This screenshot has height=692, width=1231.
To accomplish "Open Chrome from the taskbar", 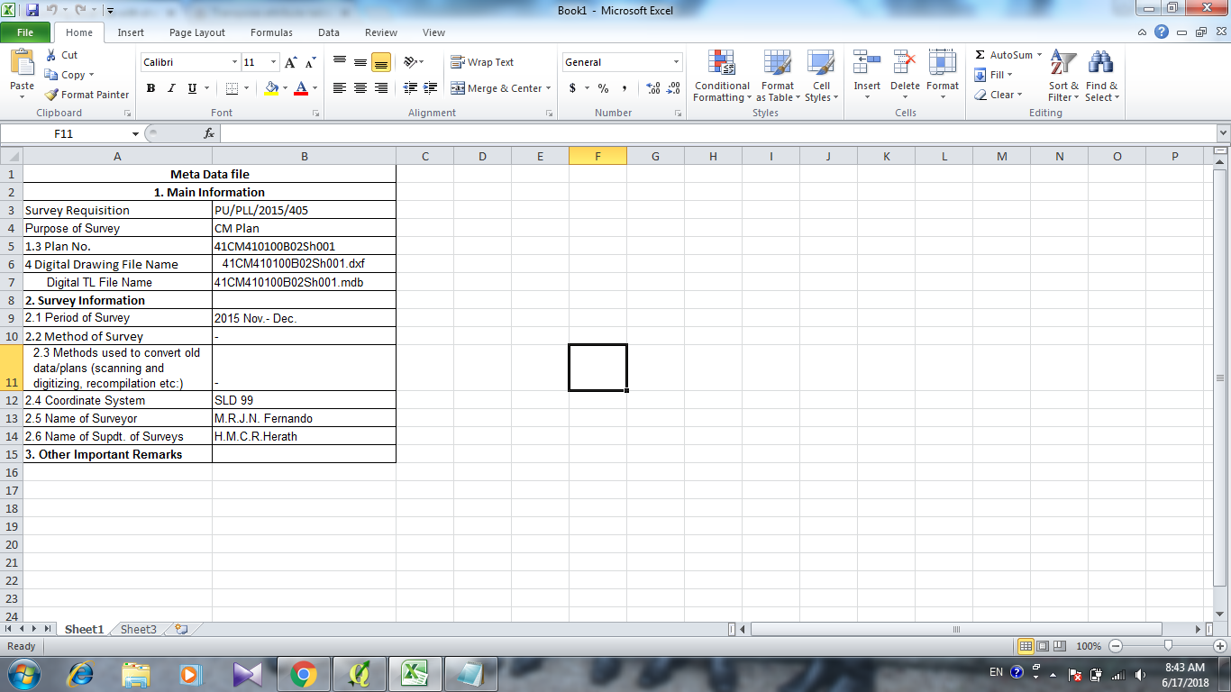I will click(303, 673).
